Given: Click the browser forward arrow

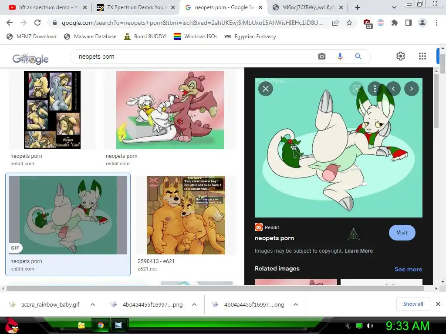Looking at the screenshot, I should (x=24, y=23).
